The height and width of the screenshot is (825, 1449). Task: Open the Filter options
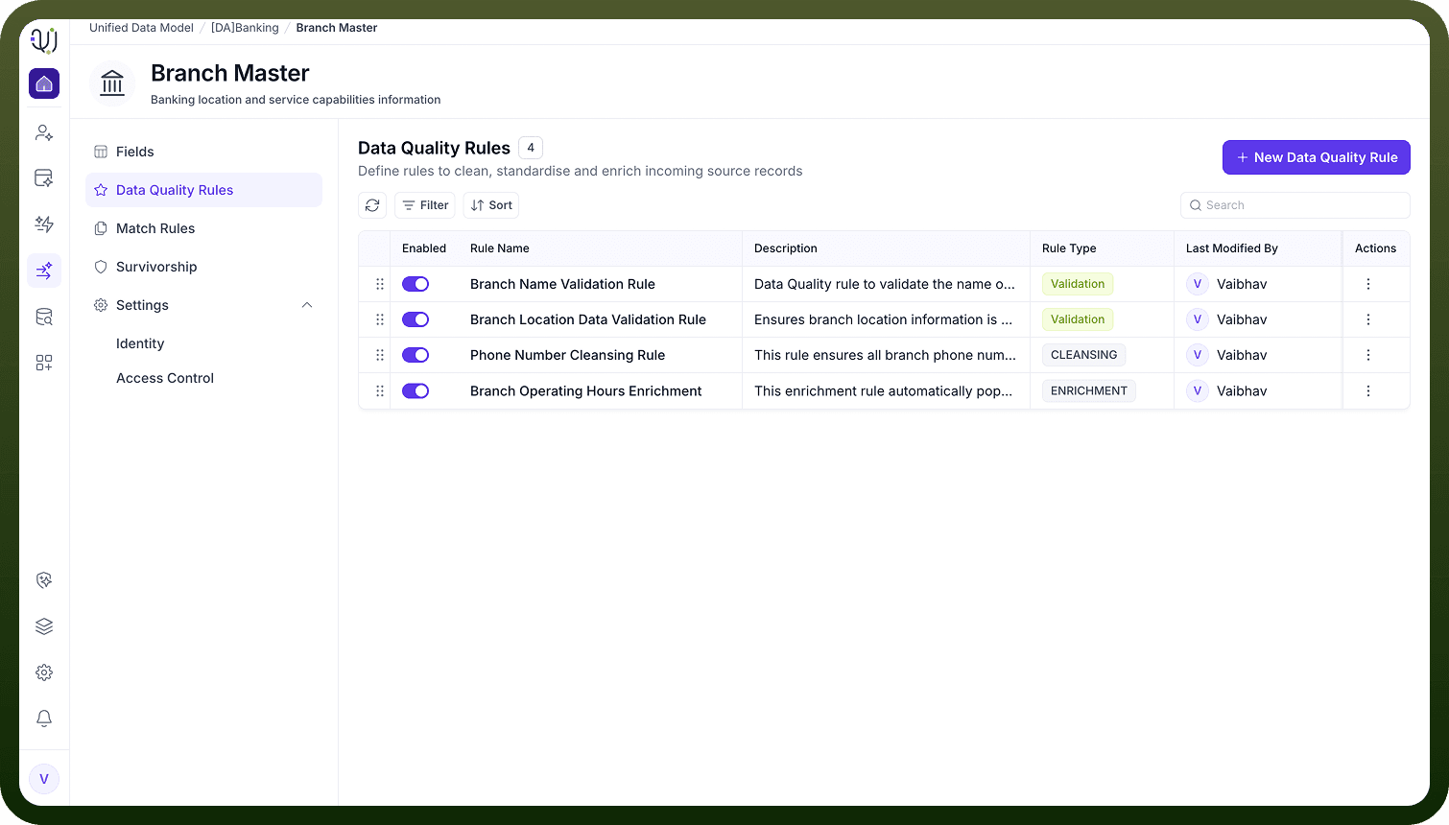(425, 205)
